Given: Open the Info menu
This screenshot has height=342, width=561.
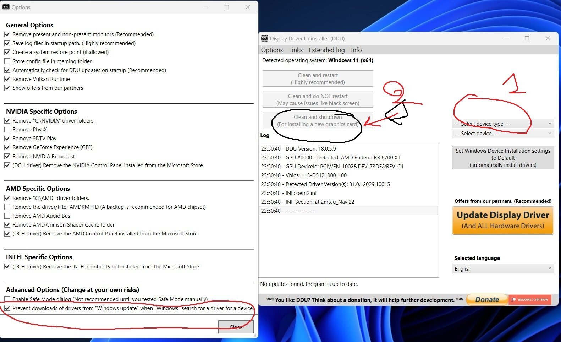Looking at the screenshot, I should point(356,50).
